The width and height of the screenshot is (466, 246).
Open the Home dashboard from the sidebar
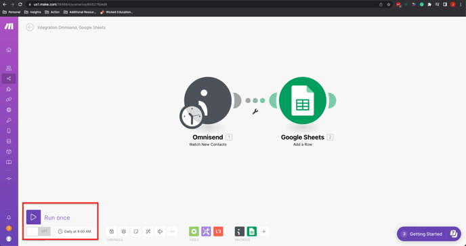[9, 49]
